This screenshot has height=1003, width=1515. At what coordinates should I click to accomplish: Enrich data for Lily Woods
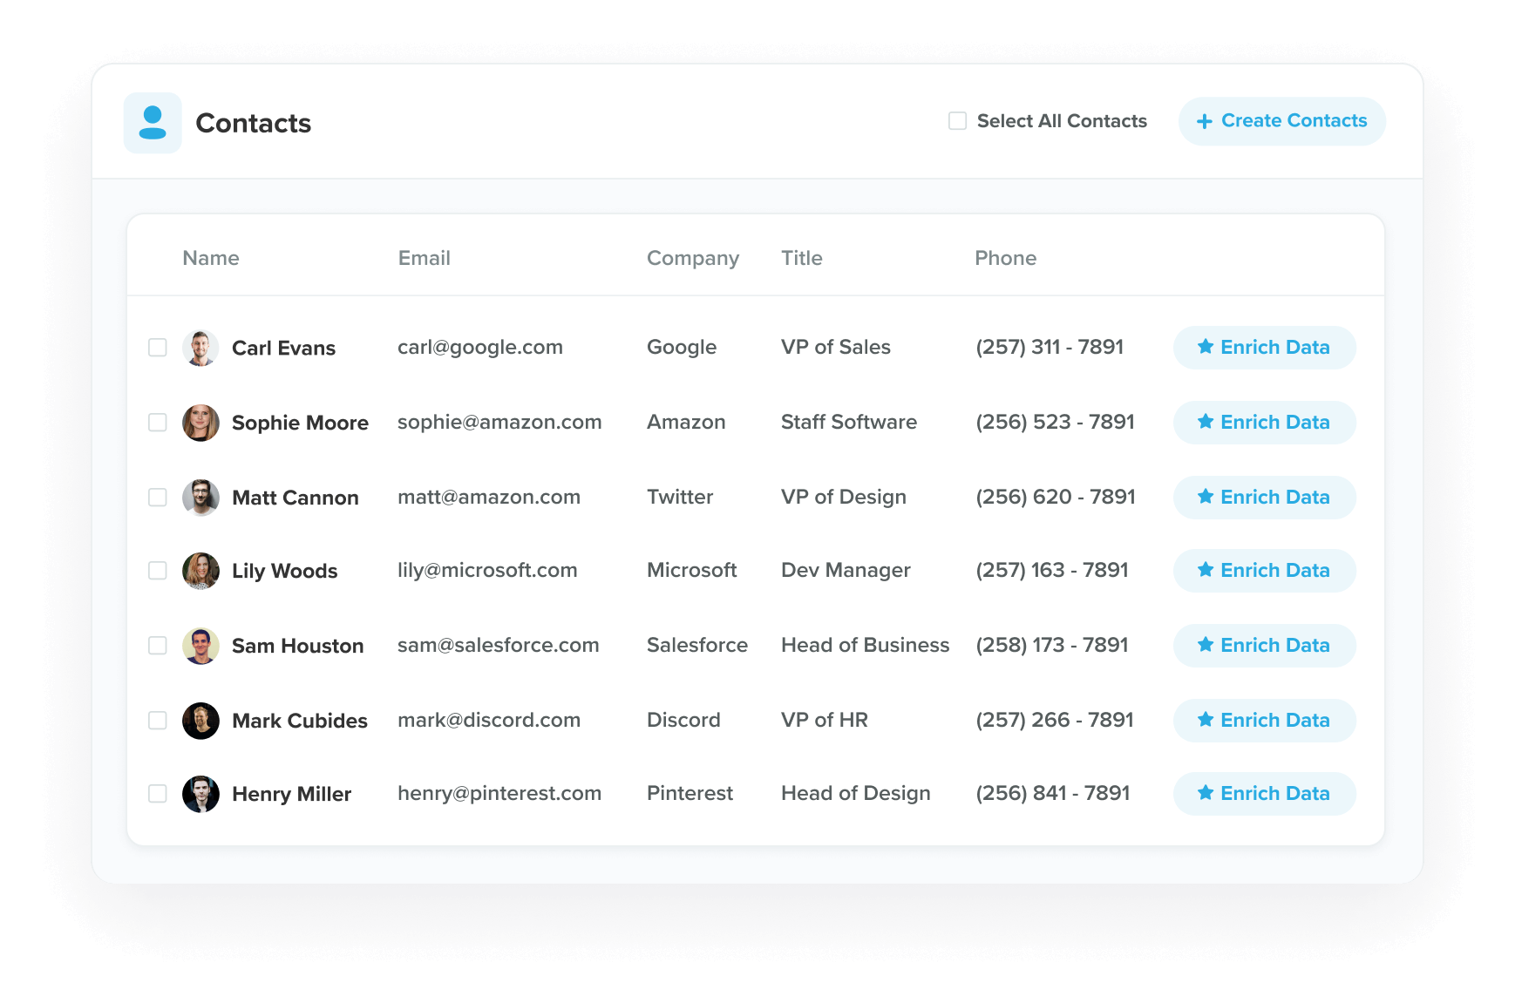[x=1264, y=571]
